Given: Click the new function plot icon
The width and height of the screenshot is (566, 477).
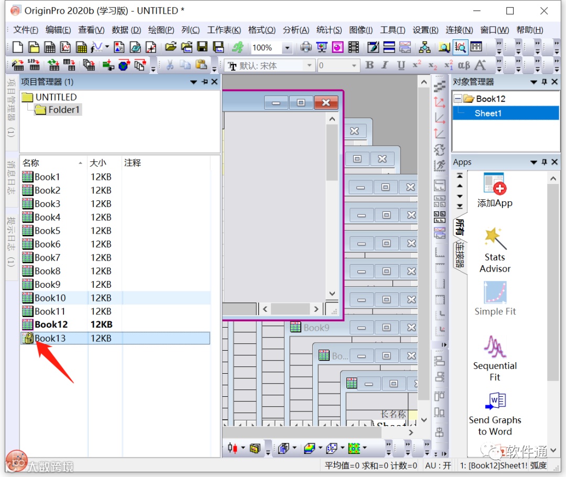Looking at the screenshot, I should click(96, 47).
